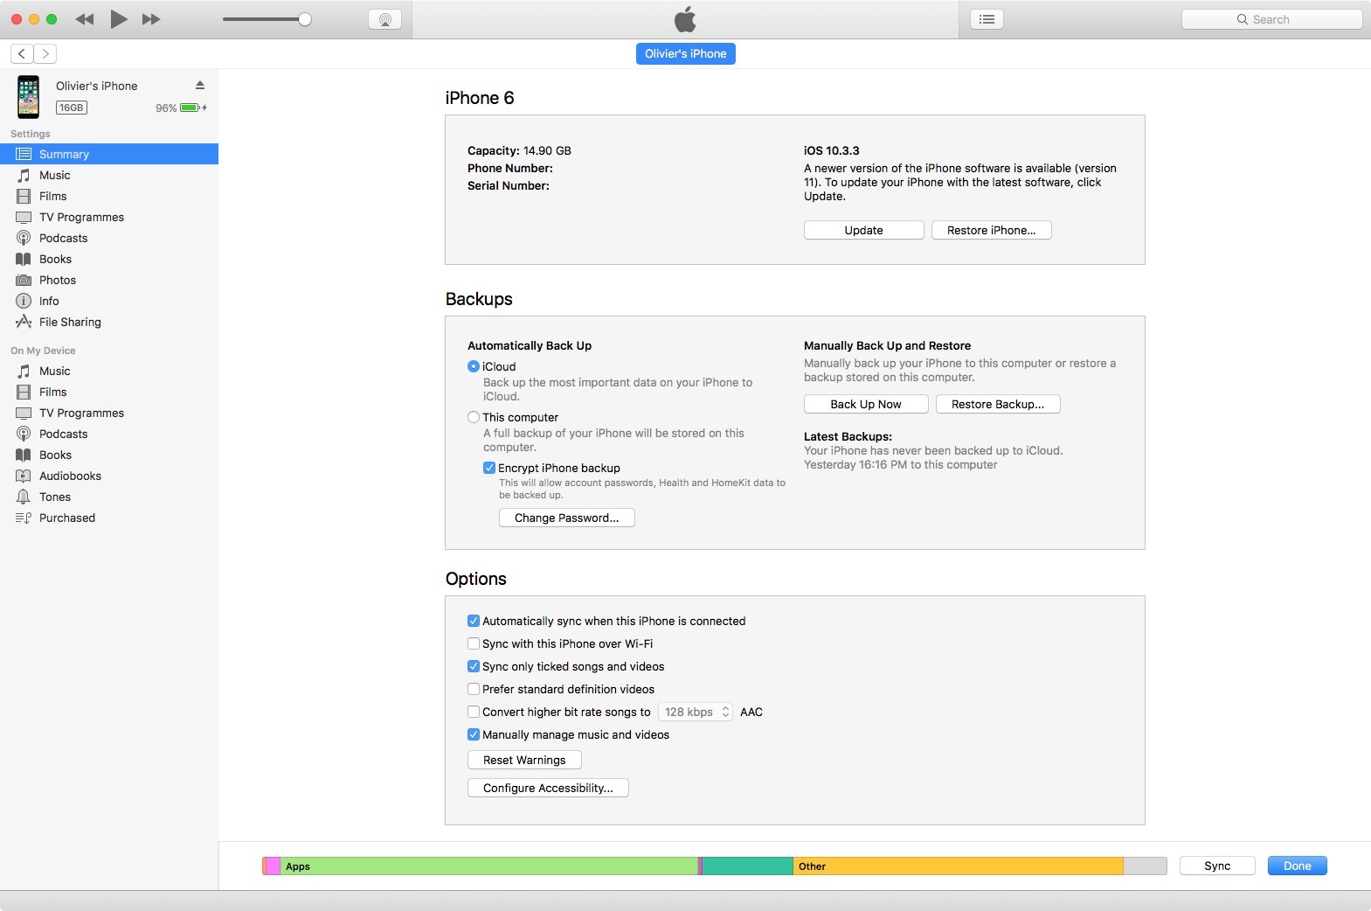Viewport: 1371px width, 911px height.
Task: Click Podcasts icon under On My Device
Action: tap(24, 434)
